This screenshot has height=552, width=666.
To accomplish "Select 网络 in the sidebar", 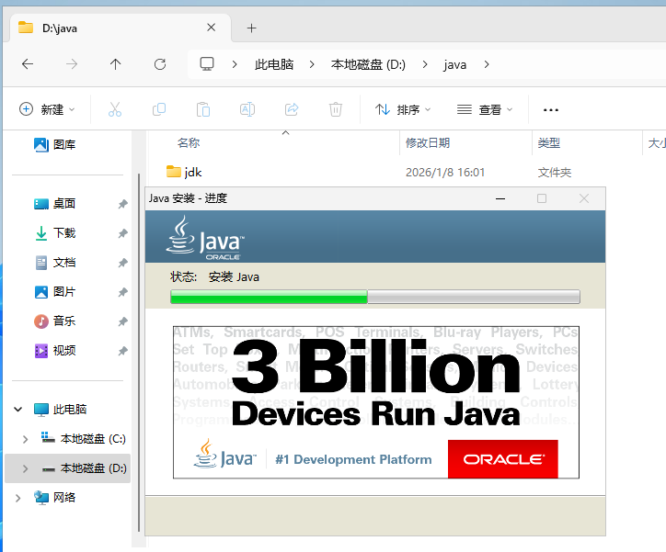I will tap(55, 497).
